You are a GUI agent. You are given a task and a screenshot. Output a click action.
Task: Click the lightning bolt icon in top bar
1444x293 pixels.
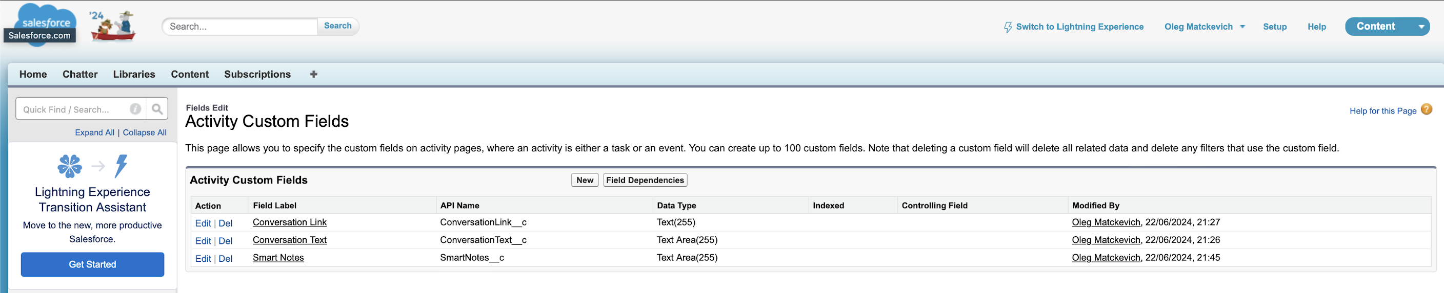click(1007, 27)
